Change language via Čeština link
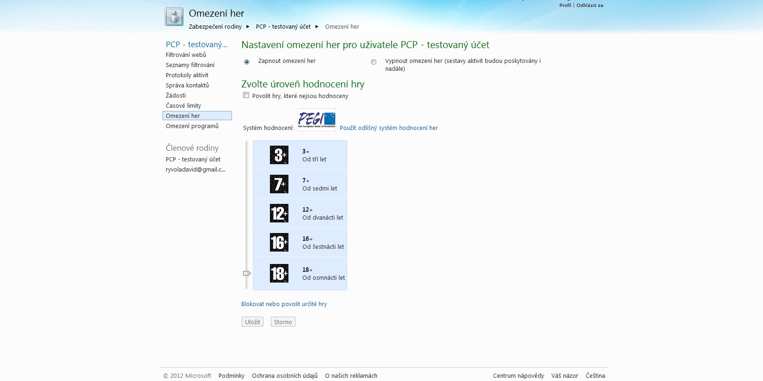Image resolution: width=763 pixels, height=381 pixels. coord(595,375)
